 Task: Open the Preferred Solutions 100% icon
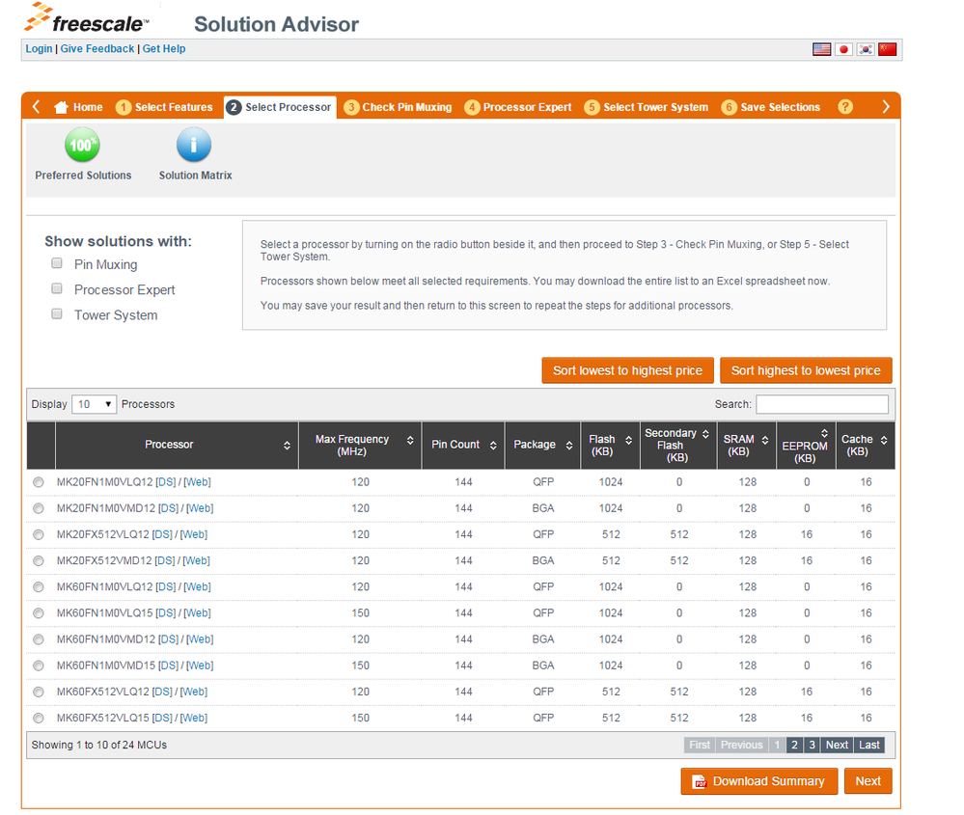pyautogui.click(x=82, y=145)
